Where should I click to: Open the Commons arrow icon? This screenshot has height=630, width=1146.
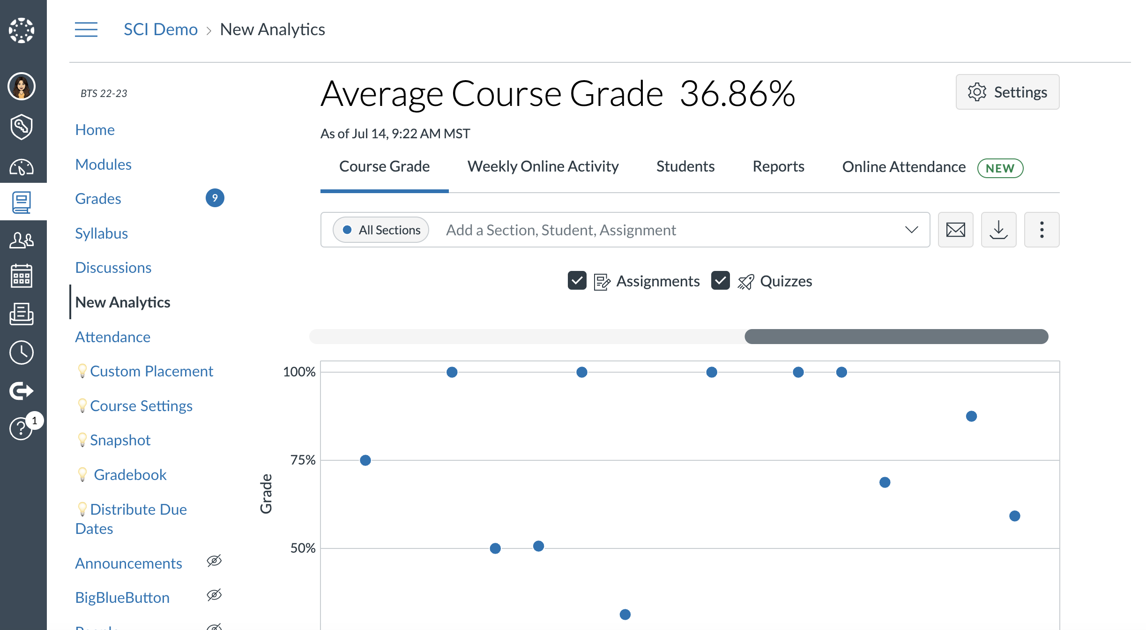point(22,390)
